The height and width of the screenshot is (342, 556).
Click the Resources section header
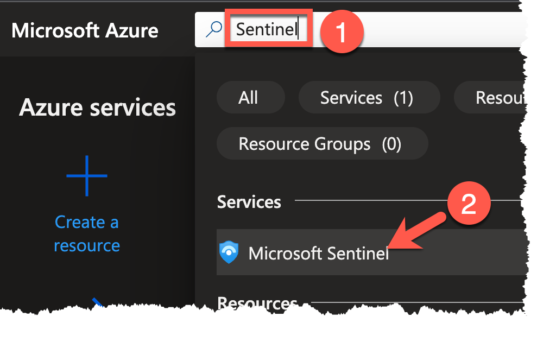257,303
